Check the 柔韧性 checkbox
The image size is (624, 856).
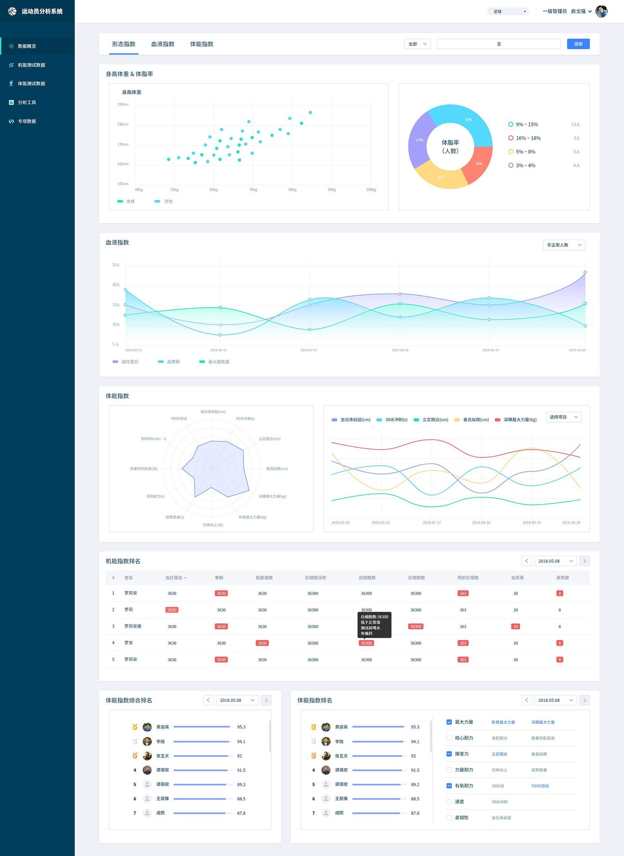449,818
